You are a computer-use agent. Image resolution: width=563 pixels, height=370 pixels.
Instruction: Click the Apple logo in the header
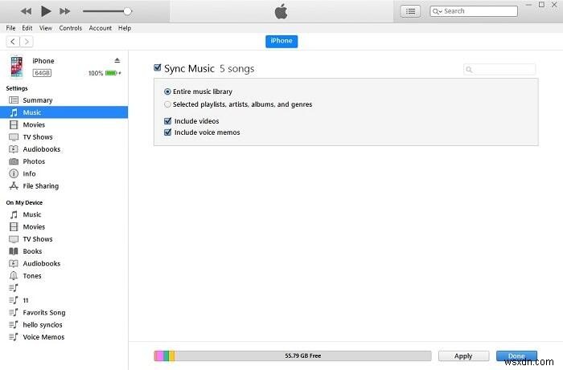(281, 11)
